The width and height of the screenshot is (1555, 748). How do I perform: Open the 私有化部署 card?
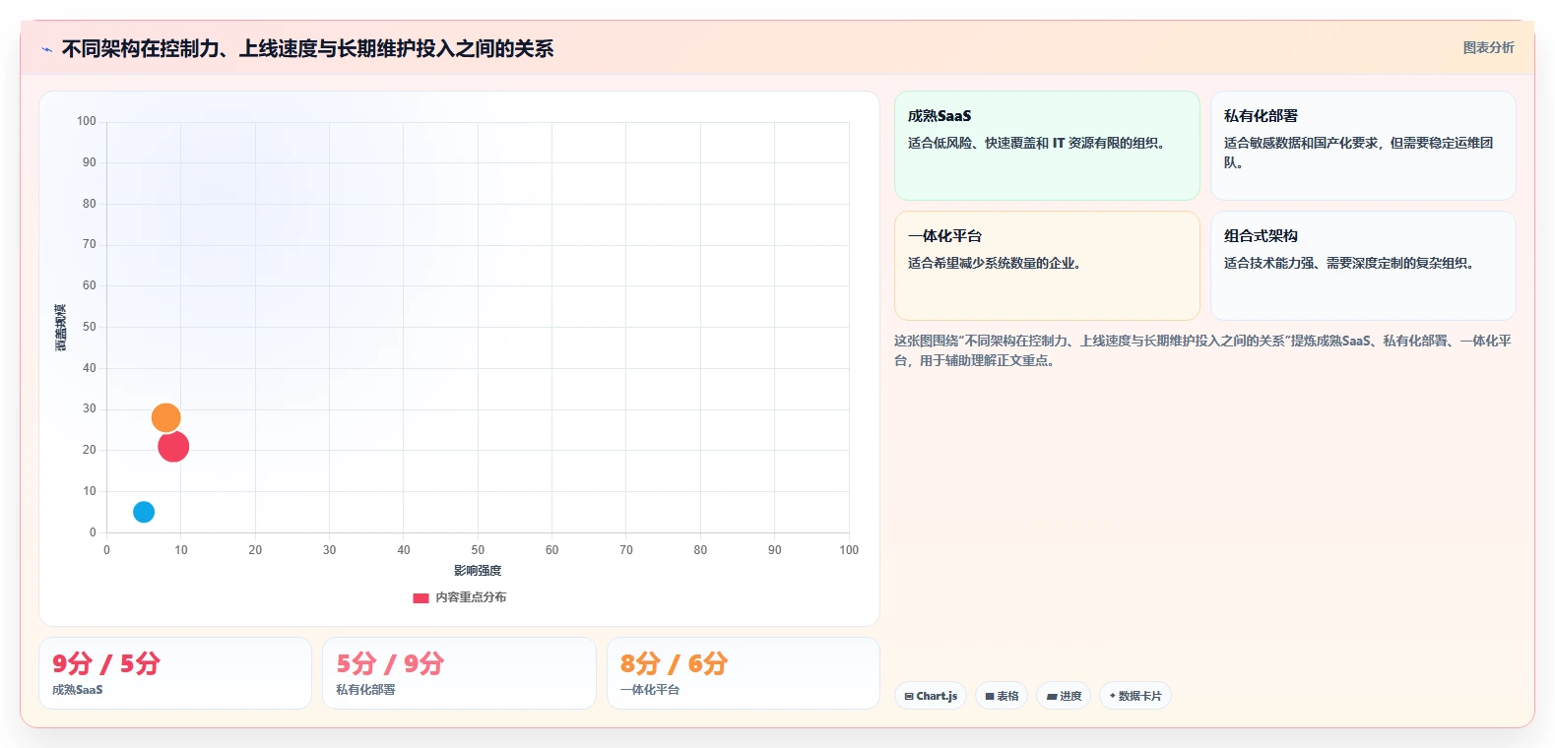pyautogui.click(x=1363, y=146)
